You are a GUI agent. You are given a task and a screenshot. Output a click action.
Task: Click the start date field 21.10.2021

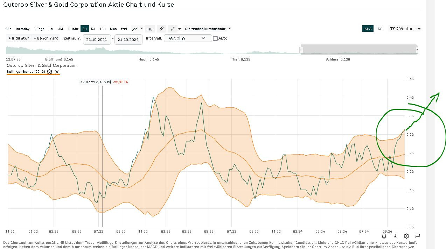click(x=97, y=39)
